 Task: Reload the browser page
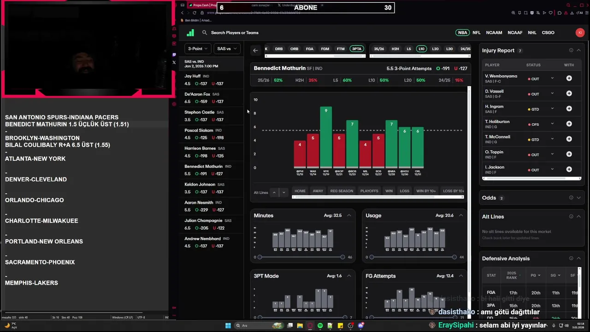click(x=195, y=13)
